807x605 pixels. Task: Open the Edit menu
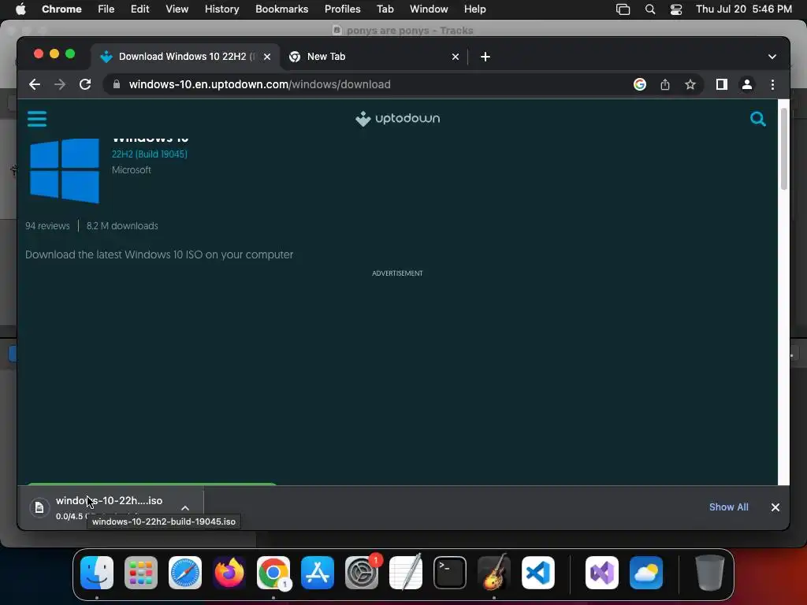[140, 9]
